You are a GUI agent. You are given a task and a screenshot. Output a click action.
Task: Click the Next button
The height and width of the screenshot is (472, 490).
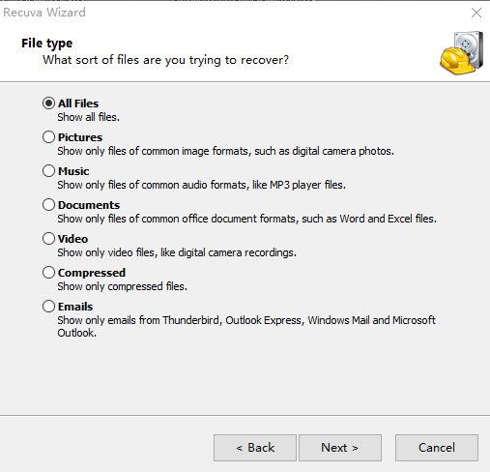pyautogui.click(x=340, y=448)
